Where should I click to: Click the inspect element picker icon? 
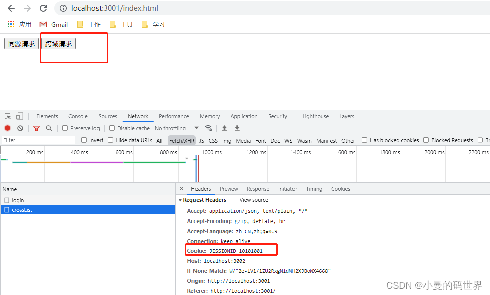(x=8, y=116)
